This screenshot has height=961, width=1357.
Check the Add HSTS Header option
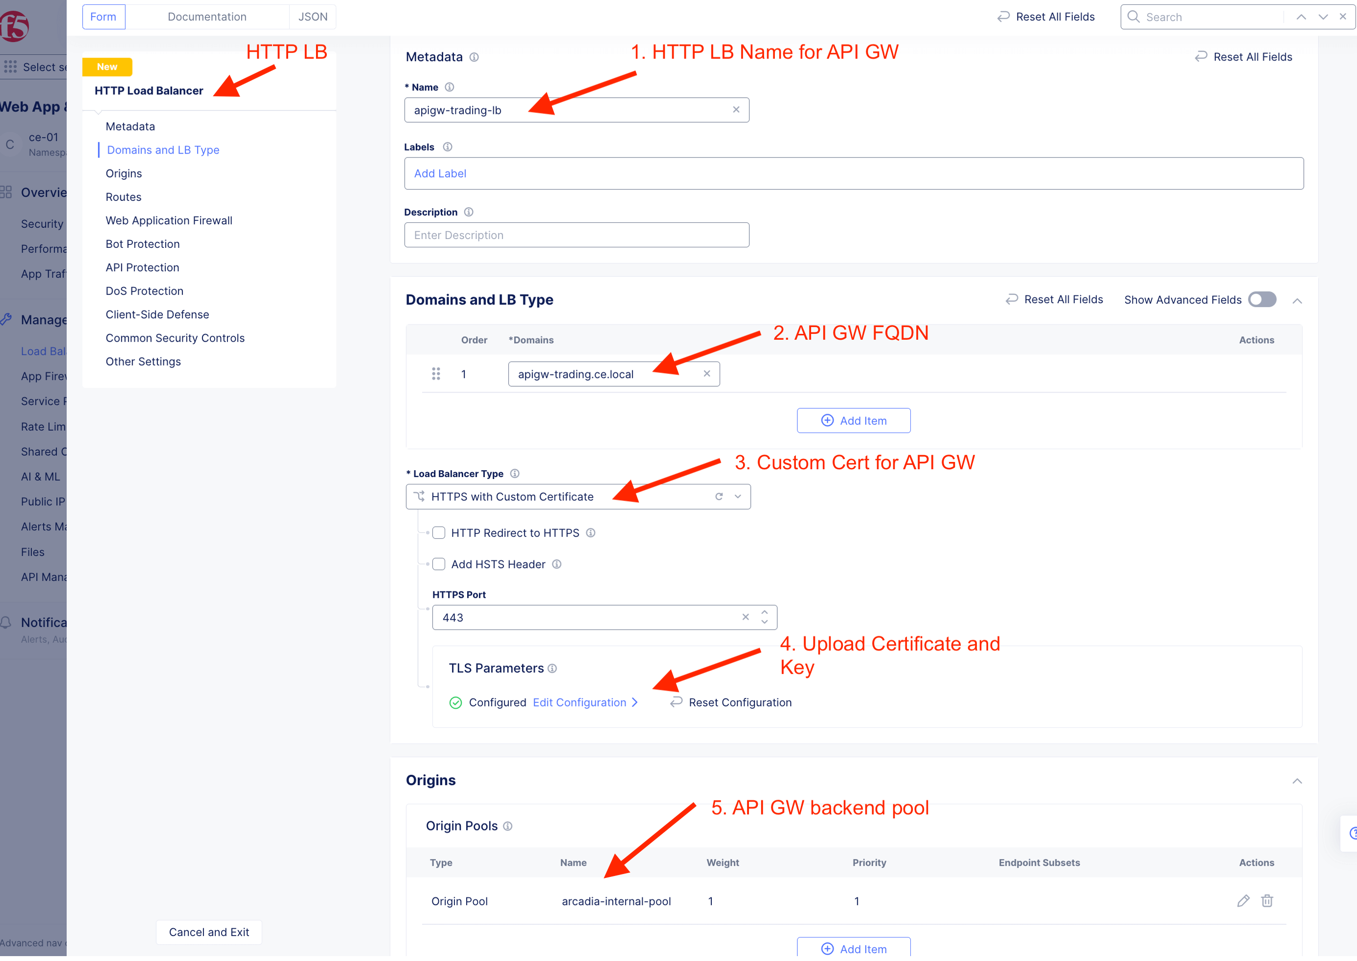coord(439,564)
